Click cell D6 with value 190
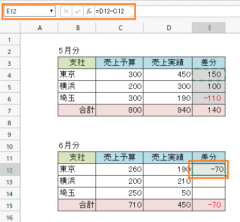The image size is (240, 222). point(168,98)
